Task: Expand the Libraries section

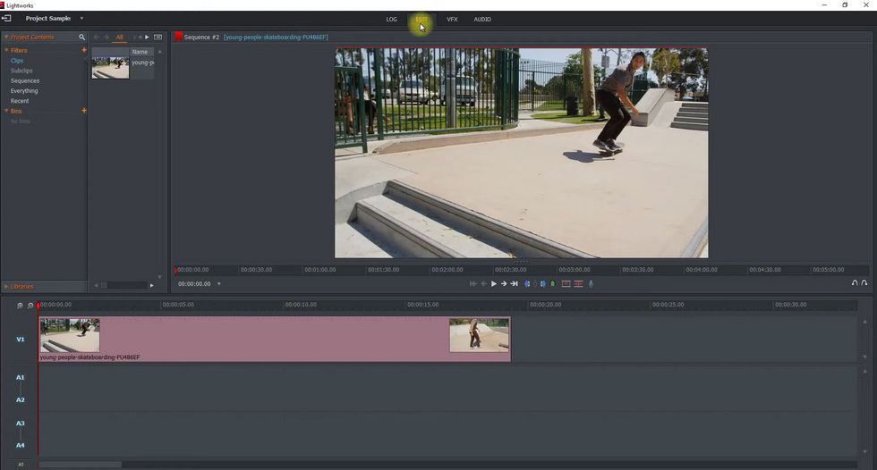Action: (x=6, y=286)
